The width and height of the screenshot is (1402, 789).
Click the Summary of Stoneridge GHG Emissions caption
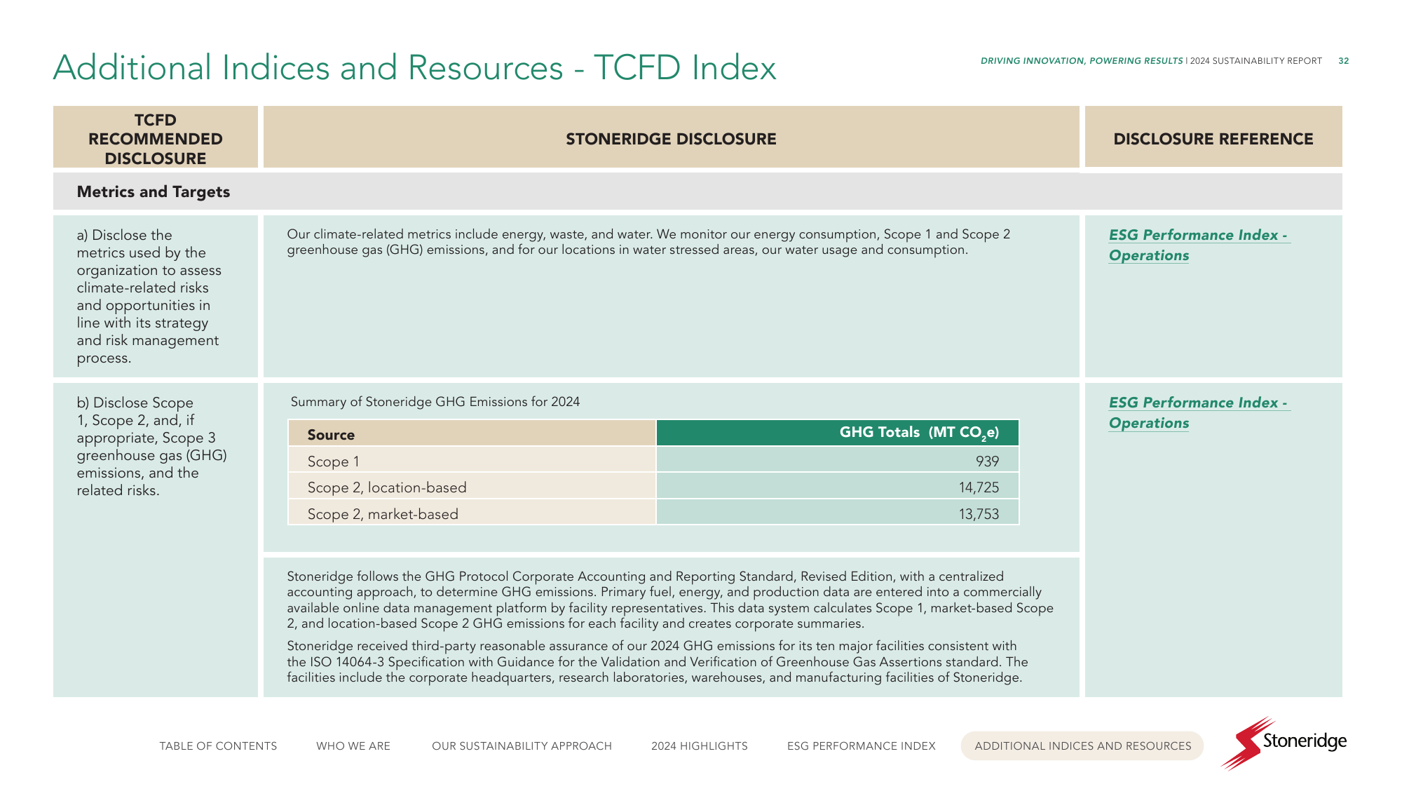435,402
